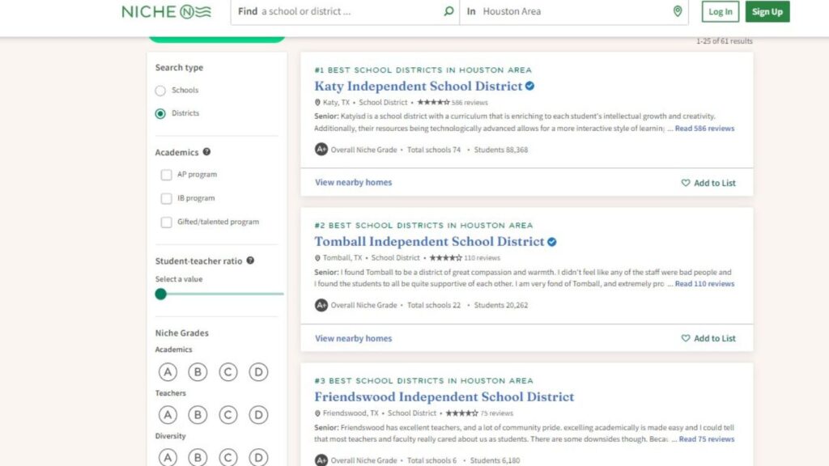Click the Student-teacher ratio help icon
The width and height of the screenshot is (829, 466).
point(250,261)
